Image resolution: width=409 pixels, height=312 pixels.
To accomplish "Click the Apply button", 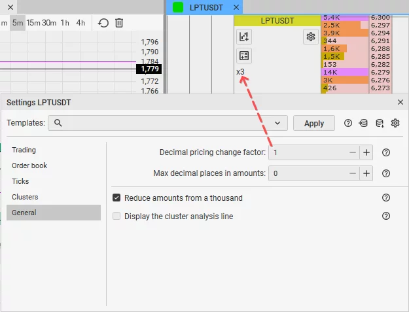I will [x=314, y=123].
